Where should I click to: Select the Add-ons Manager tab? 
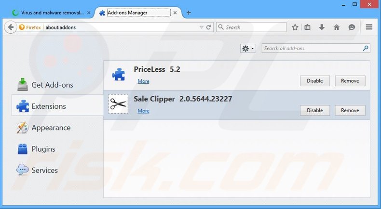coord(139,13)
